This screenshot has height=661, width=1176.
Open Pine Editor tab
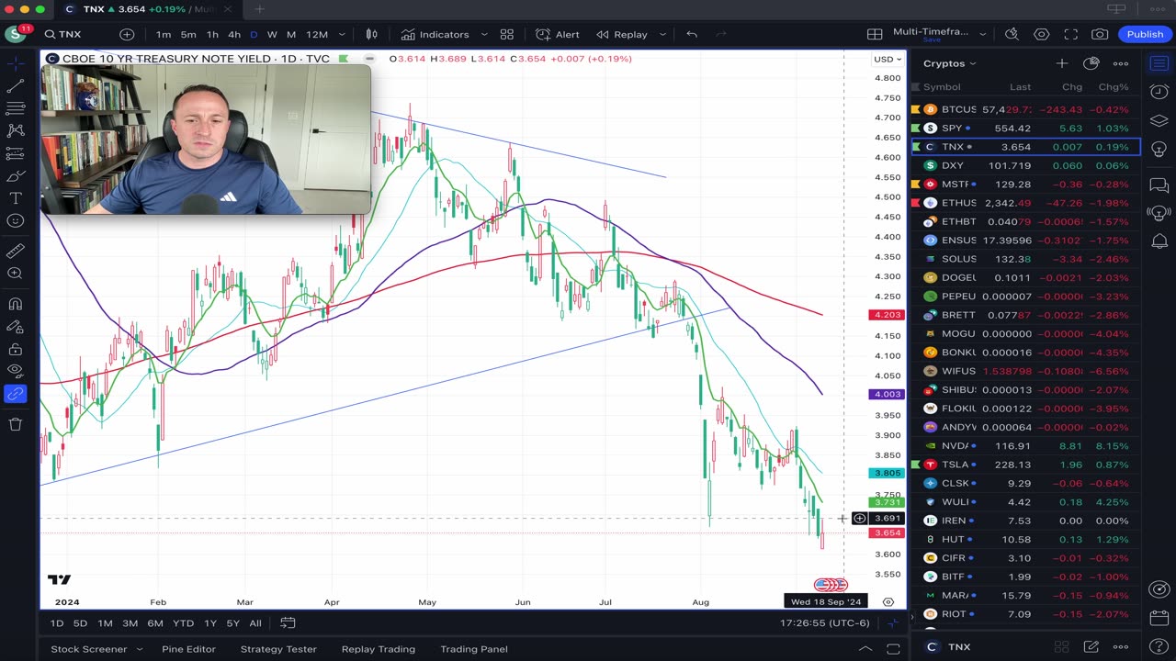(188, 649)
